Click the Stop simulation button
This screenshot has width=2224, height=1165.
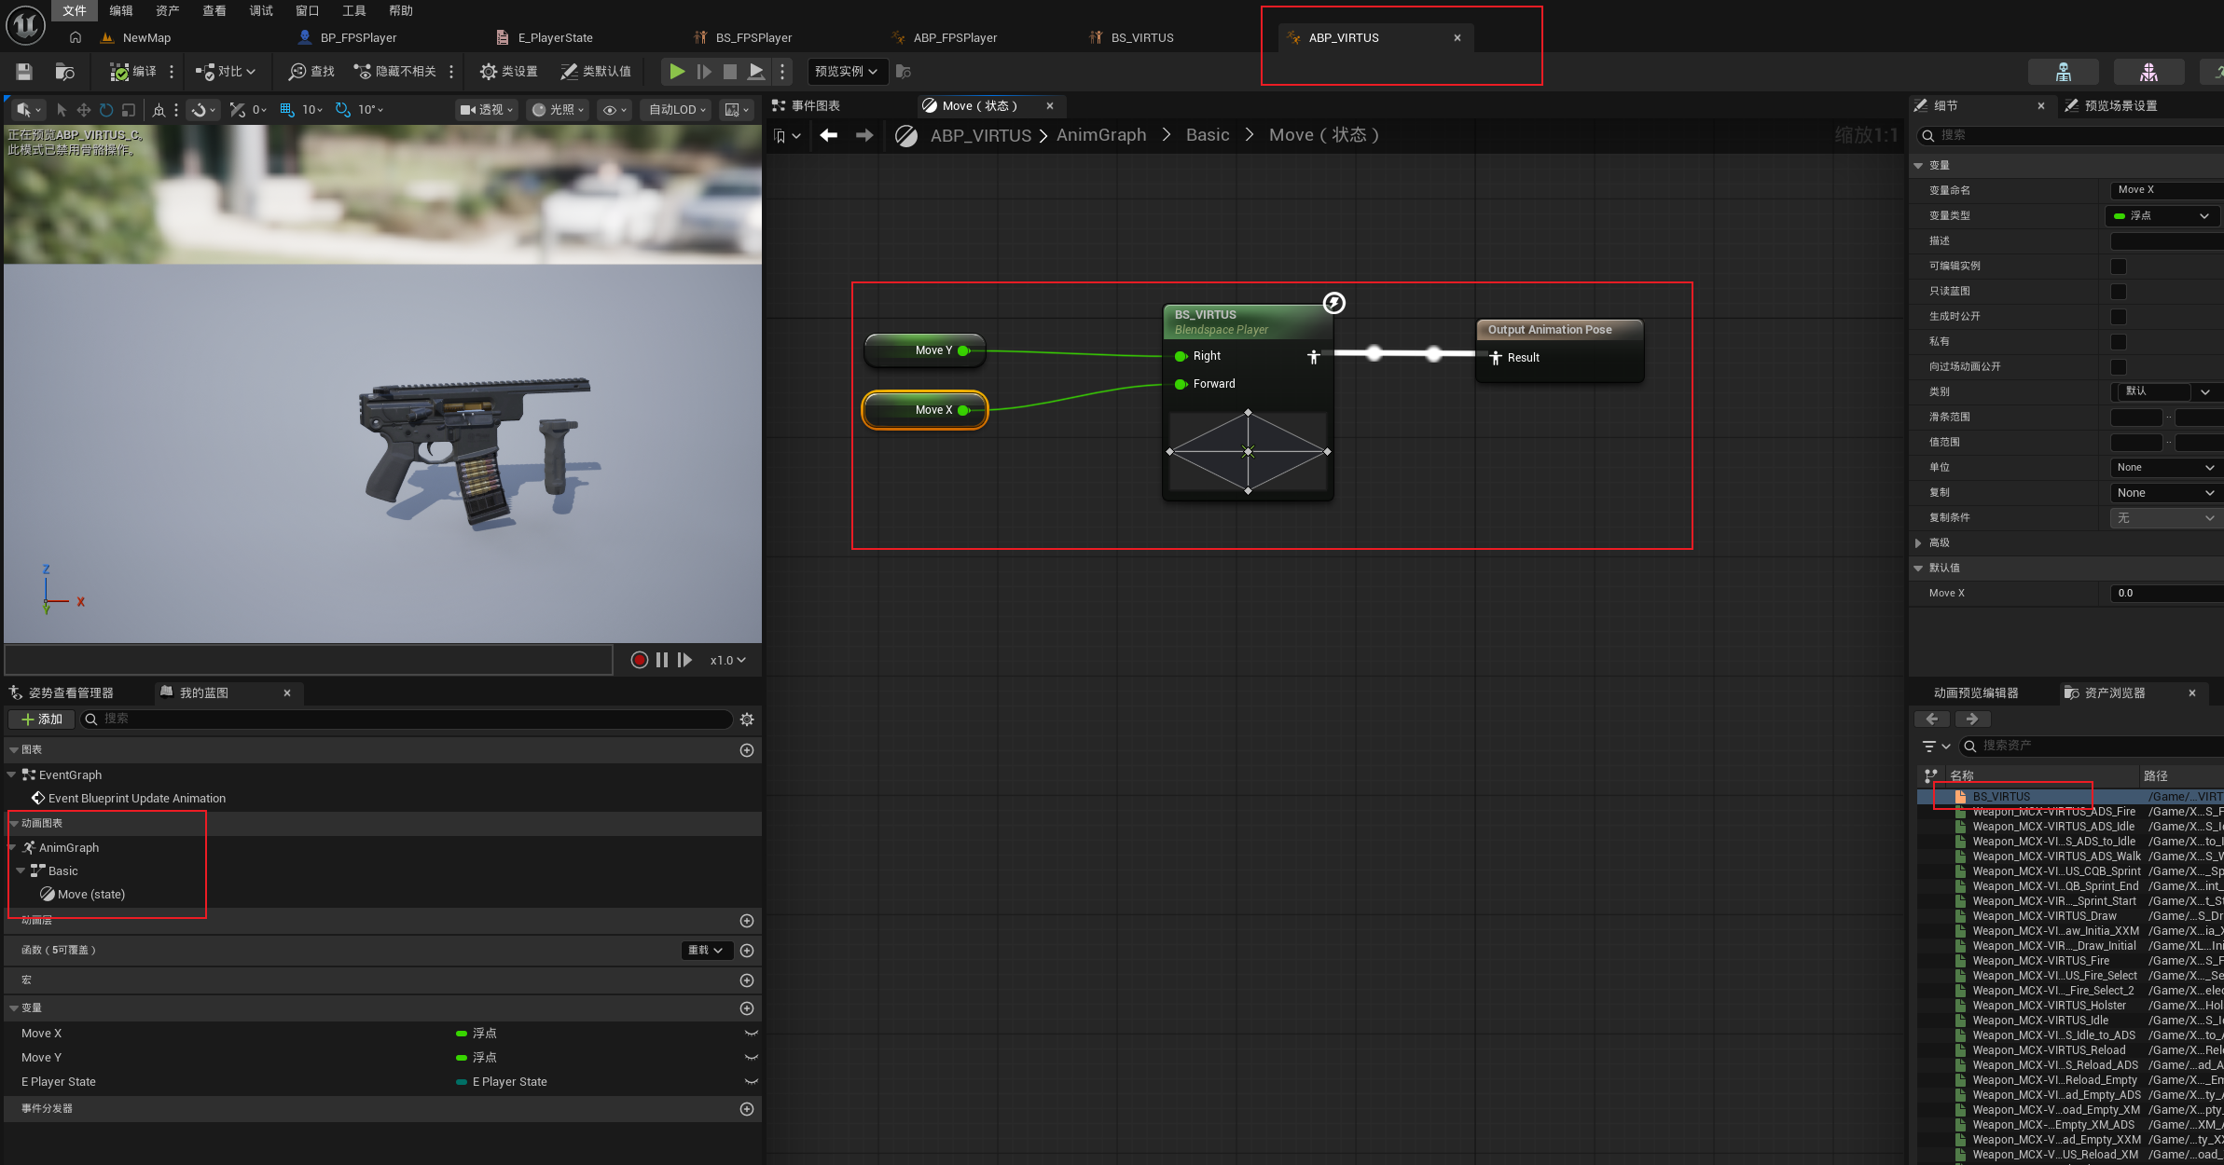click(730, 72)
